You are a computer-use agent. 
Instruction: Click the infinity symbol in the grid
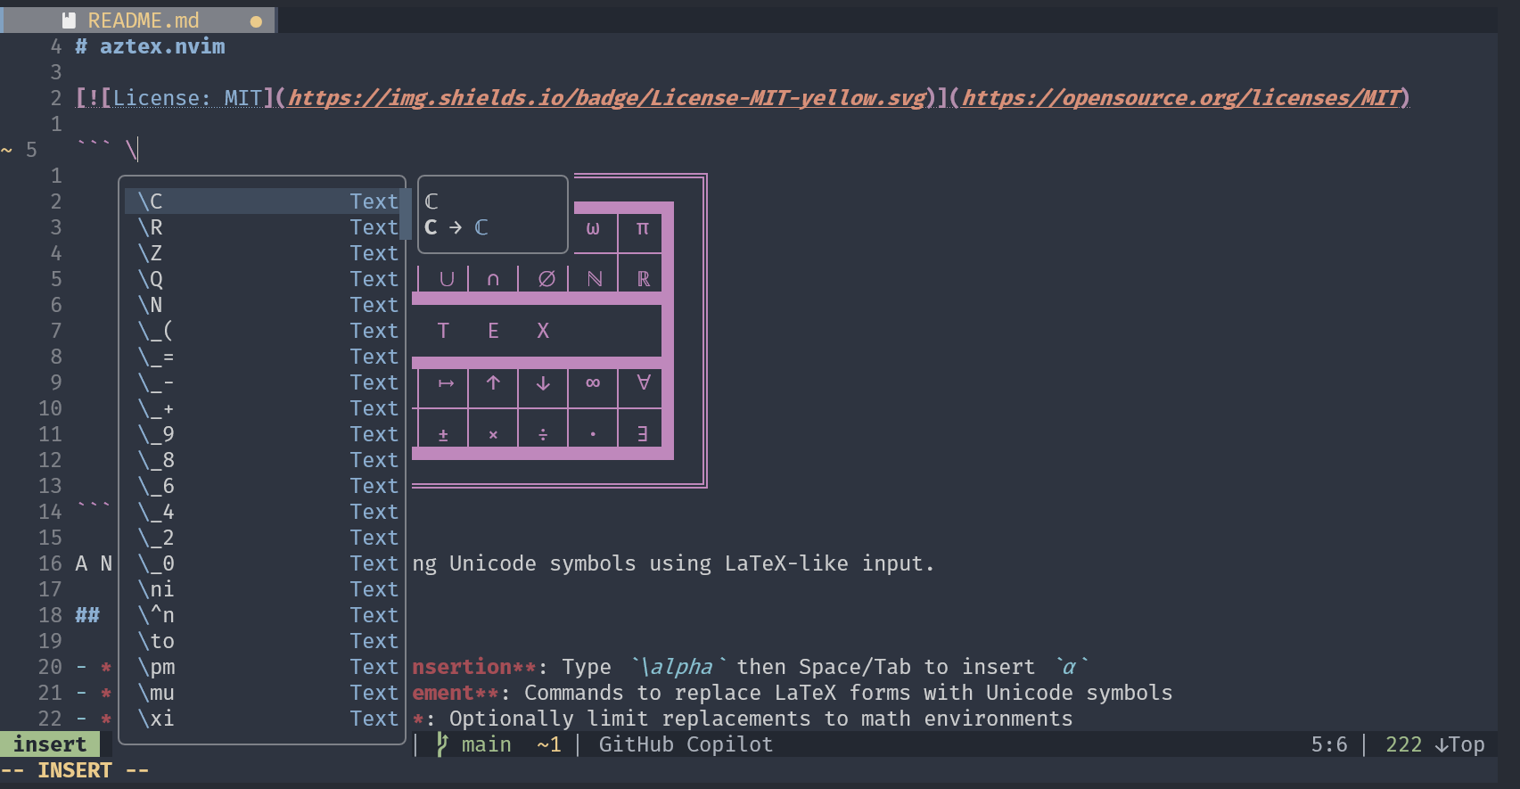tap(592, 382)
